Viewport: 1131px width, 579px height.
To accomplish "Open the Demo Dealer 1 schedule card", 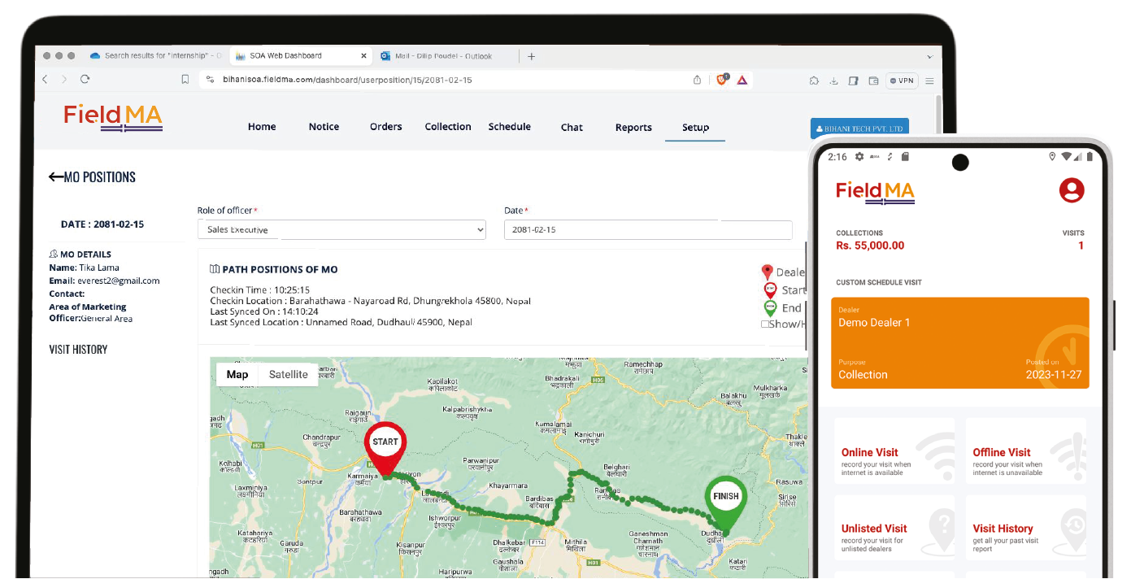I will pyautogui.click(x=960, y=343).
